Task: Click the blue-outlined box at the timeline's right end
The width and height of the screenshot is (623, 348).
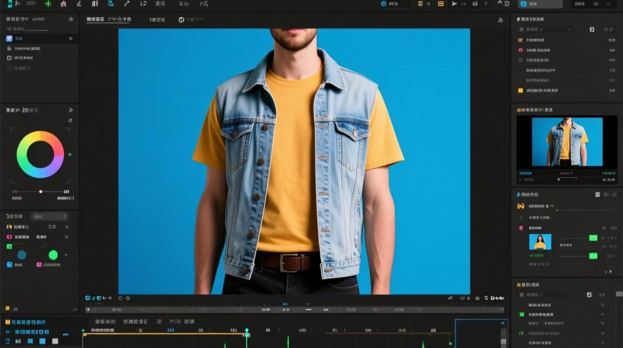Action: 481,333
